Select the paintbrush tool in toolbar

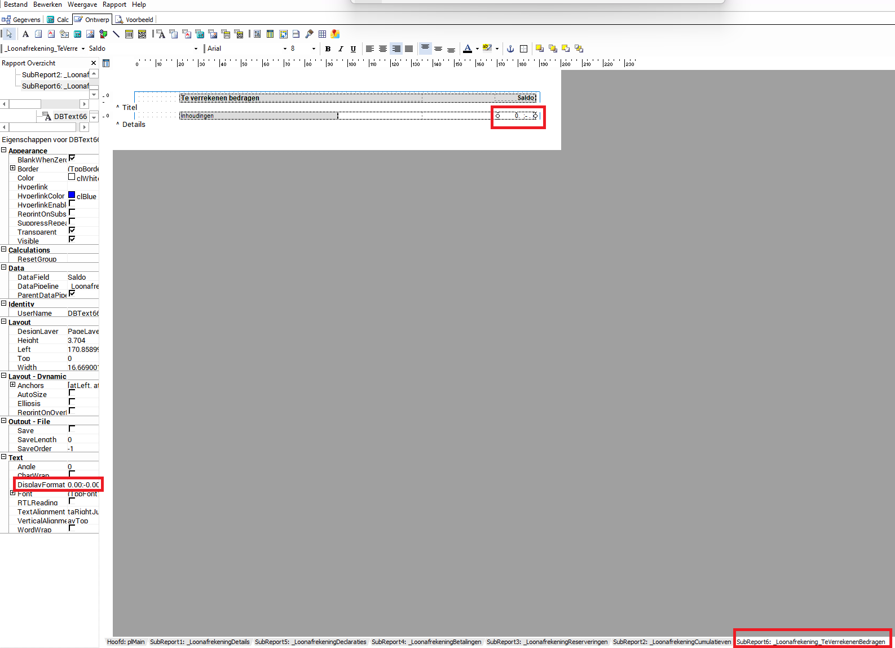tap(309, 34)
